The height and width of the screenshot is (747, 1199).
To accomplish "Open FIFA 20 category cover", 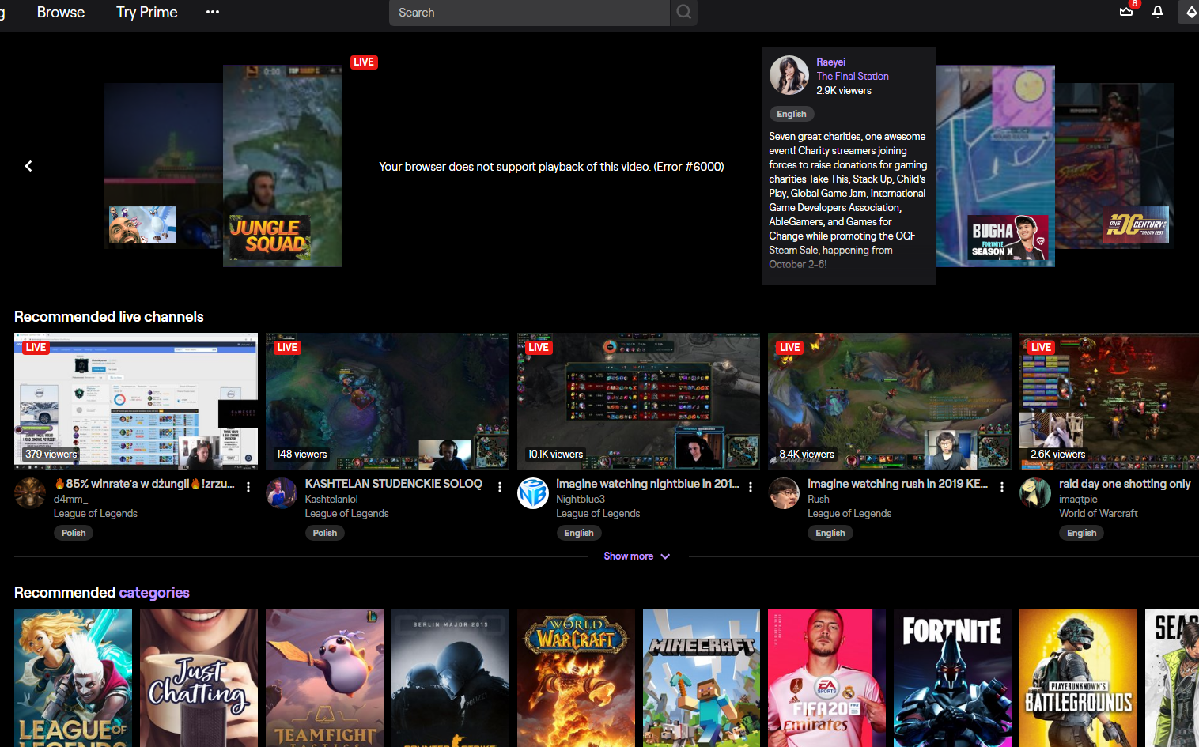I will [826, 678].
